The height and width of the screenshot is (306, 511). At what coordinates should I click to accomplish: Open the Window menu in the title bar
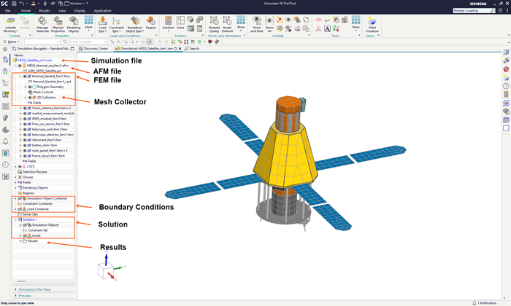point(74,3)
